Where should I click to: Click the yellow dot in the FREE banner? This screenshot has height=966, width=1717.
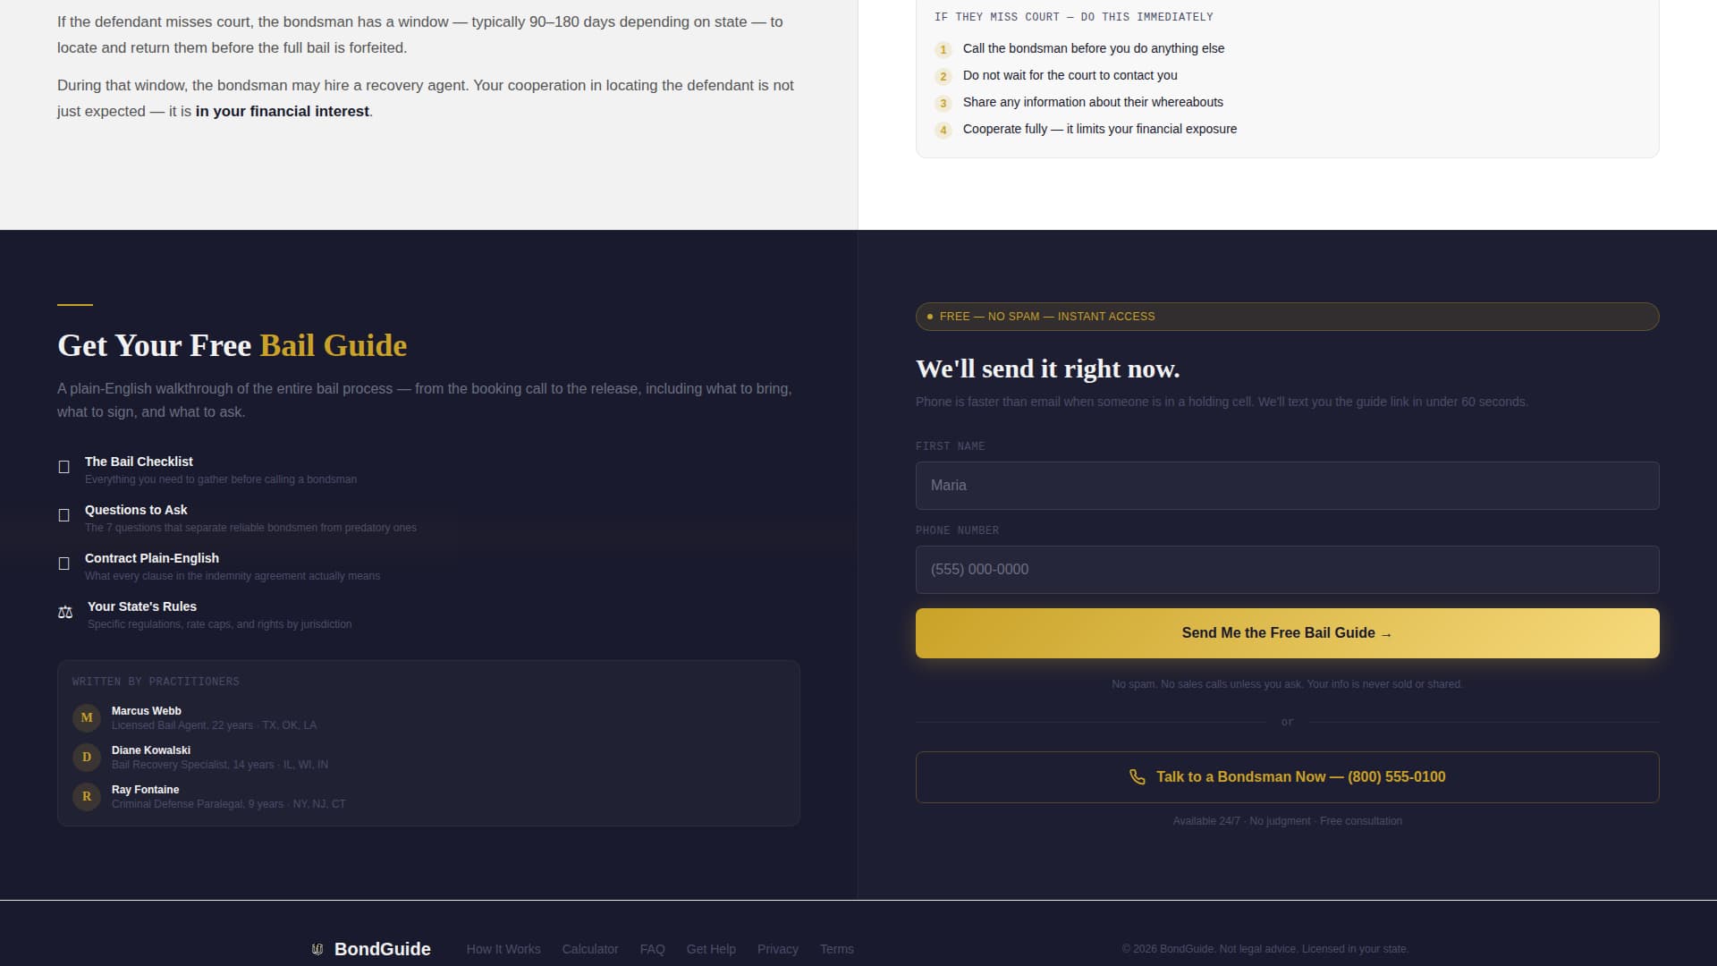[x=930, y=316]
